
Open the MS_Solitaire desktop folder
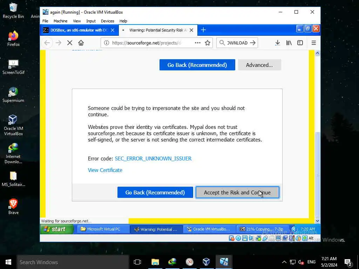13,179
